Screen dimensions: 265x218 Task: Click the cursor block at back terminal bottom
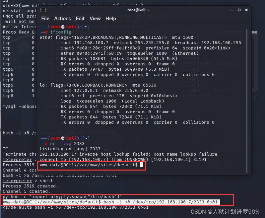(x=4, y=213)
